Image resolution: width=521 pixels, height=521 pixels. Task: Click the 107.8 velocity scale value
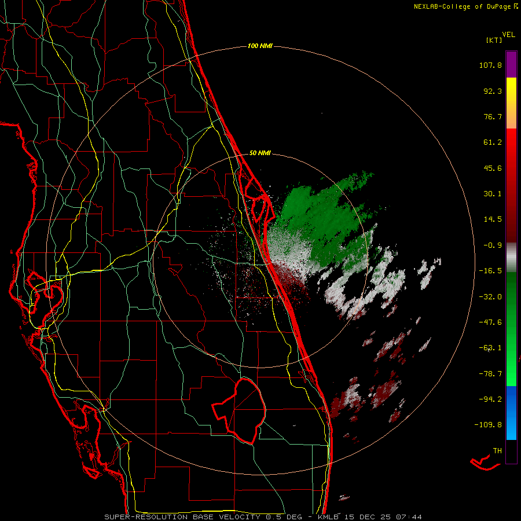(490, 65)
